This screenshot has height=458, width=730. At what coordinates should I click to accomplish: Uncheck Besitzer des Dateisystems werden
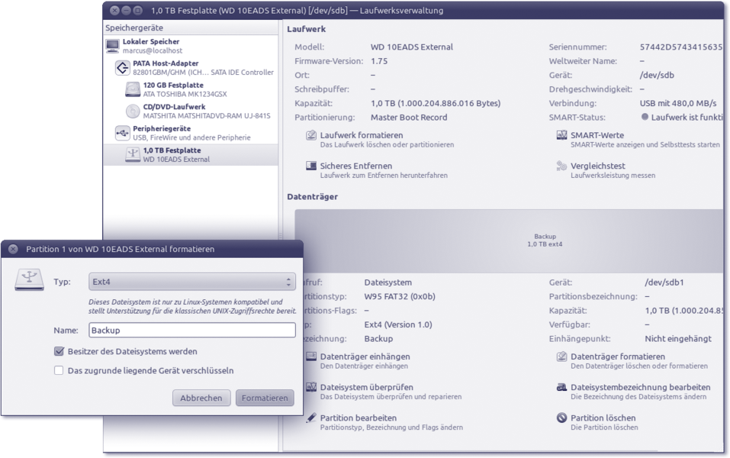[59, 352]
